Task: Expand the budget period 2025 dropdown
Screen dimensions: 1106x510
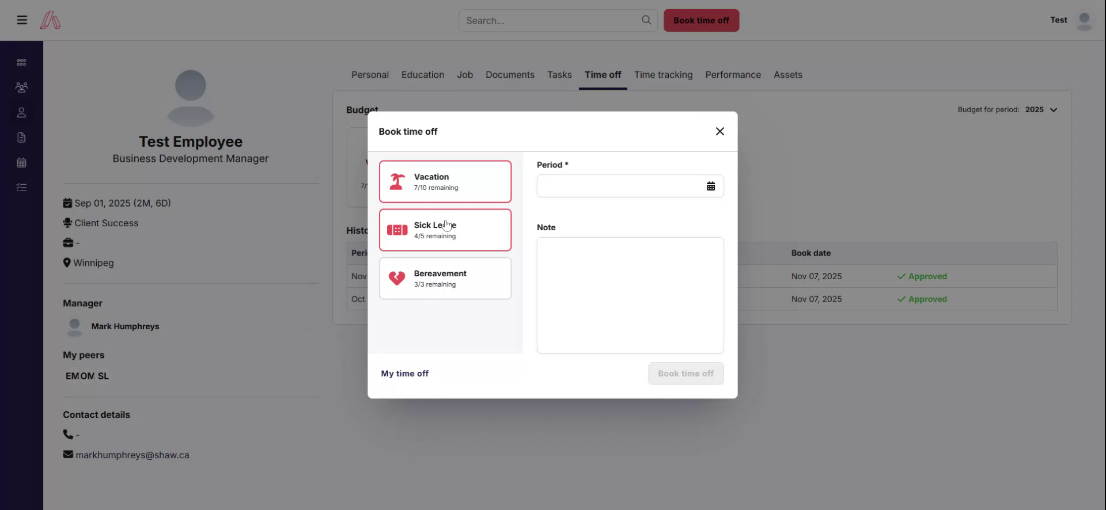Action: click(x=1041, y=110)
